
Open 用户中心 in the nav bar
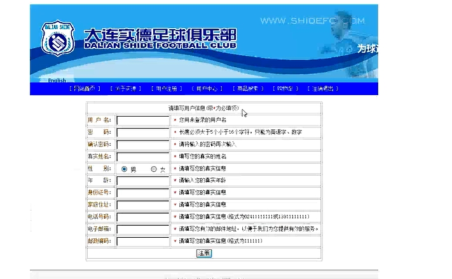pyautogui.click(x=207, y=89)
